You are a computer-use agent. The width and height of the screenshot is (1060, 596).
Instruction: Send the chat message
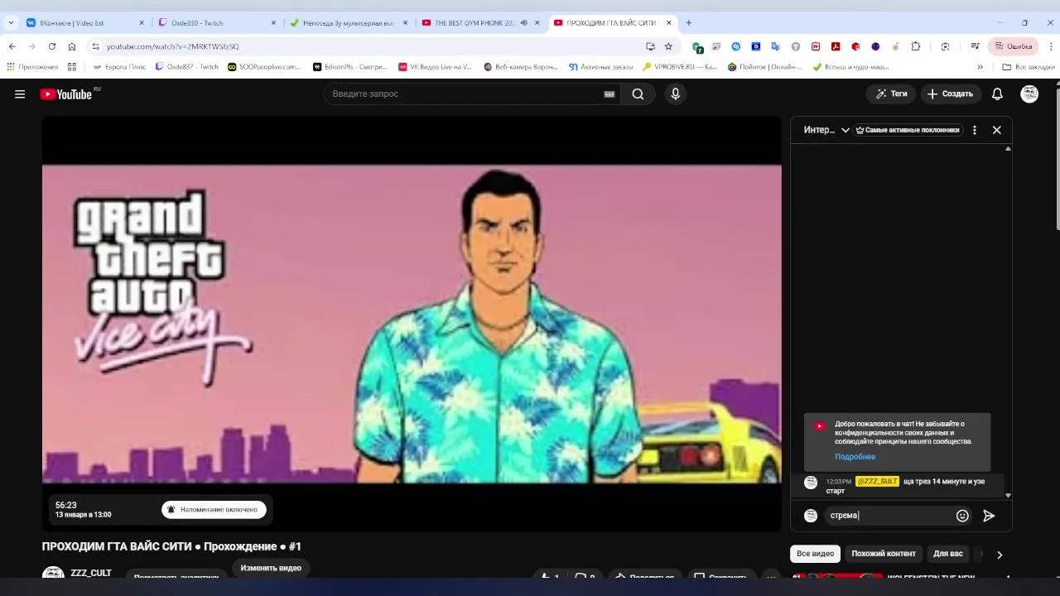click(989, 516)
